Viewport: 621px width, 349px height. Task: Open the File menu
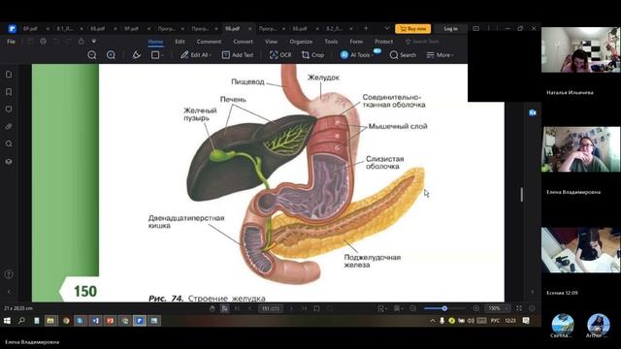(x=11, y=41)
